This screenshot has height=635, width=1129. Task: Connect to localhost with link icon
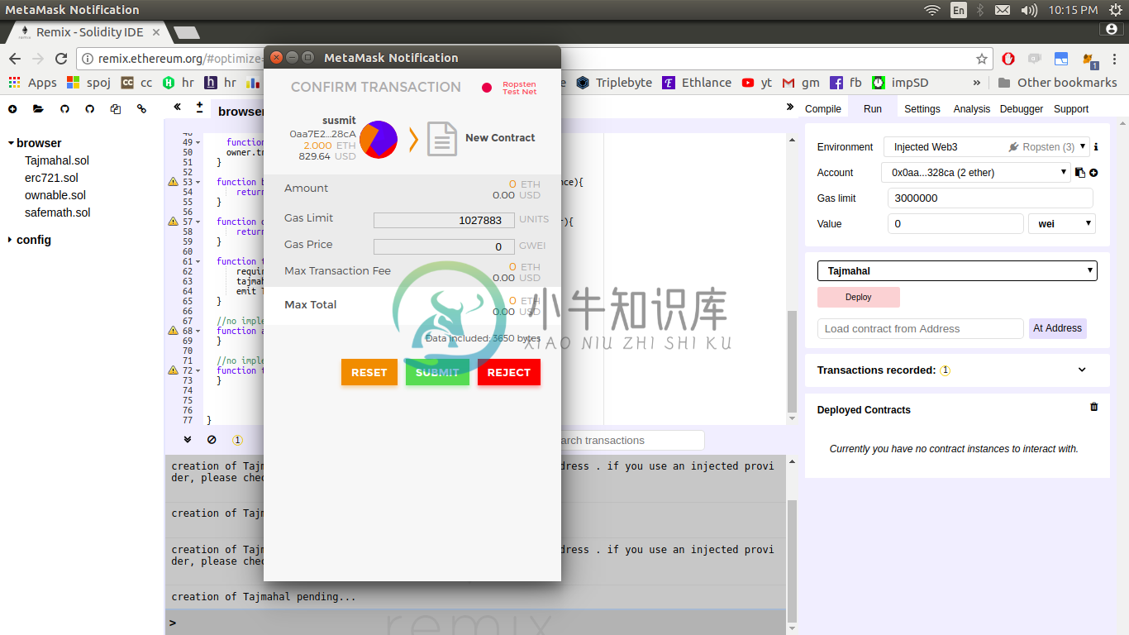(141, 109)
